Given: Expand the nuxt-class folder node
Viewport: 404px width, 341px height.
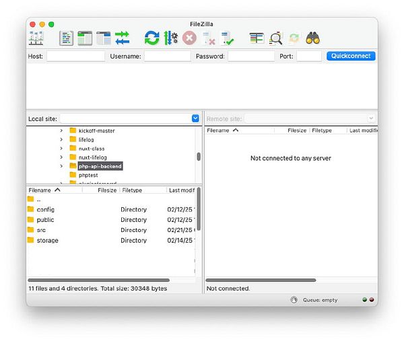Looking at the screenshot, I should click(x=61, y=149).
